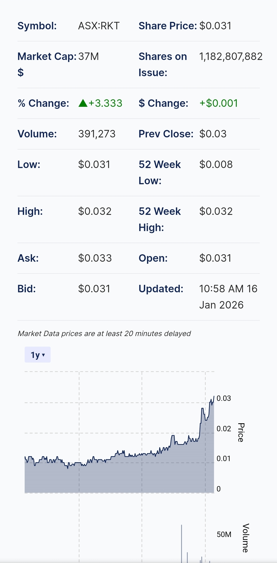Select the Volume value 391,273

pyautogui.click(x=97, y=134)
